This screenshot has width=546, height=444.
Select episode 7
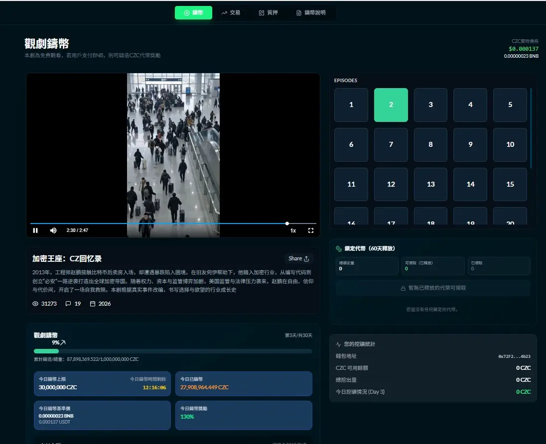(391, 144)
